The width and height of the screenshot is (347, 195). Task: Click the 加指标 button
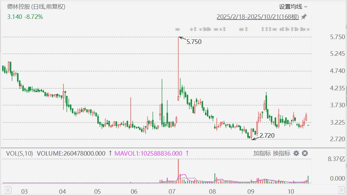[x=262, y=153]
